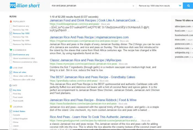
Task: Click youtube.com in removed sites list
Action: pos(182,57)
